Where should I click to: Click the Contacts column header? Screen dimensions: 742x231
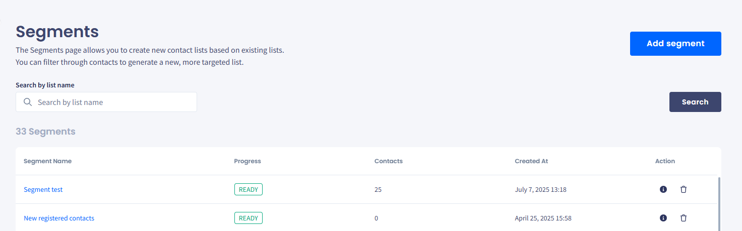[x=389, y=161]
